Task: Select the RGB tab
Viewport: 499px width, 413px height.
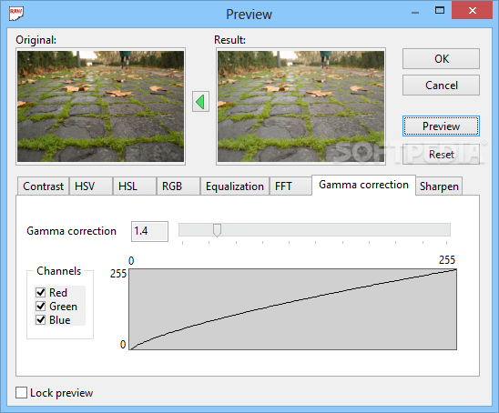Action: [x=178, y=186]
